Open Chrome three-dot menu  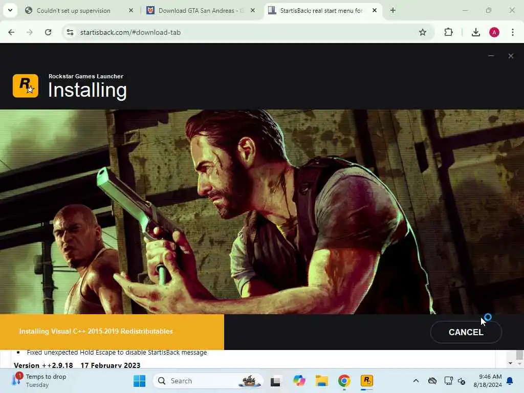[513, 32]
